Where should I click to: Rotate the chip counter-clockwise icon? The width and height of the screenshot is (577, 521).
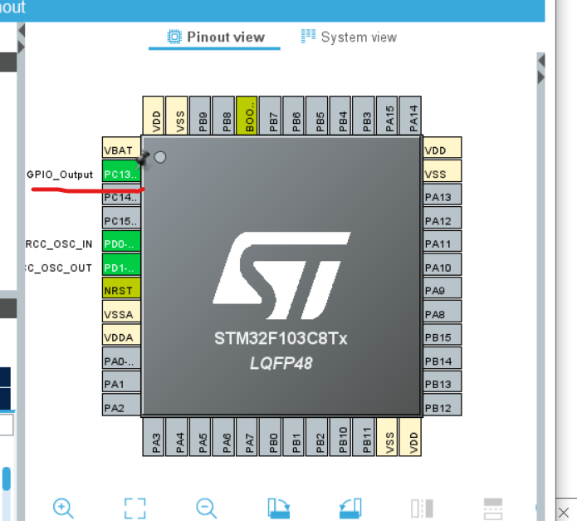coord(350,508)
